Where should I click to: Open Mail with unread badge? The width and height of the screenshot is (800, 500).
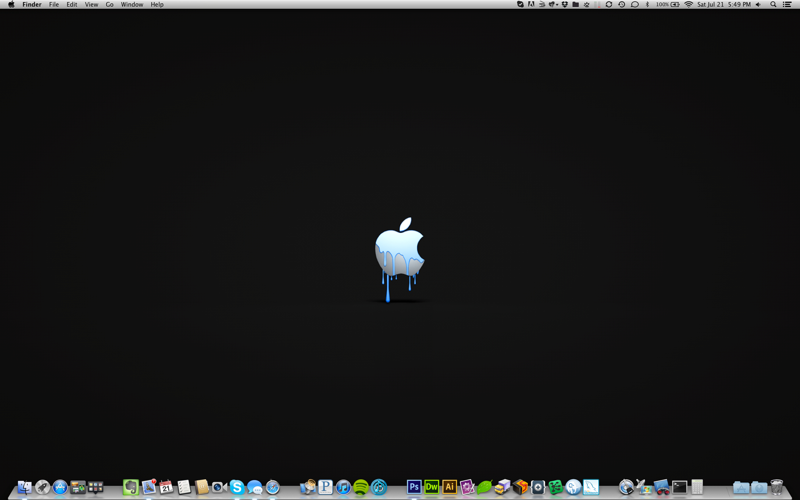149,487
